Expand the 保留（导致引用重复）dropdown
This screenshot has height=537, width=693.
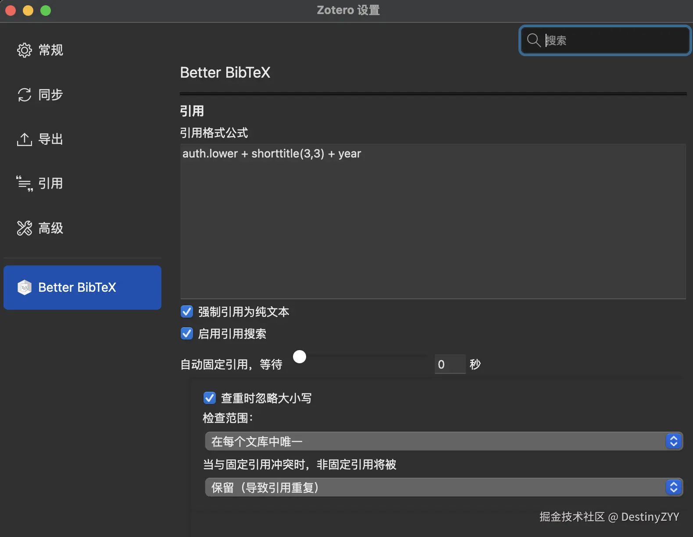(x=443, y=487)
